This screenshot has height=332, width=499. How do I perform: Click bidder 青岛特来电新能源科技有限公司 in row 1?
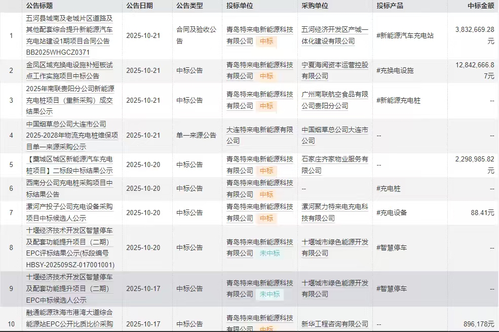[x=260, y=35]
